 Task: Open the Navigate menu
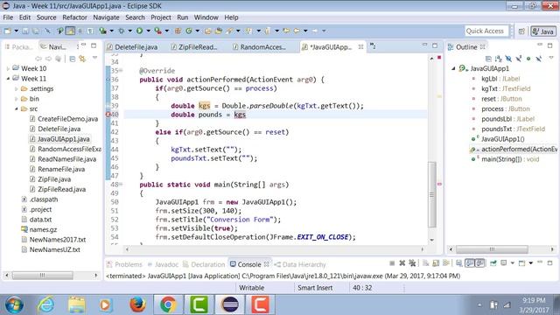click(x=106, y=17)
